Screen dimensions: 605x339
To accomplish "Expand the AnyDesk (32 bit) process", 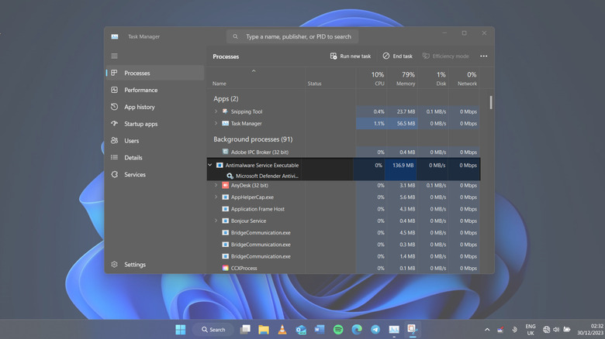I will tap(216, 186).
